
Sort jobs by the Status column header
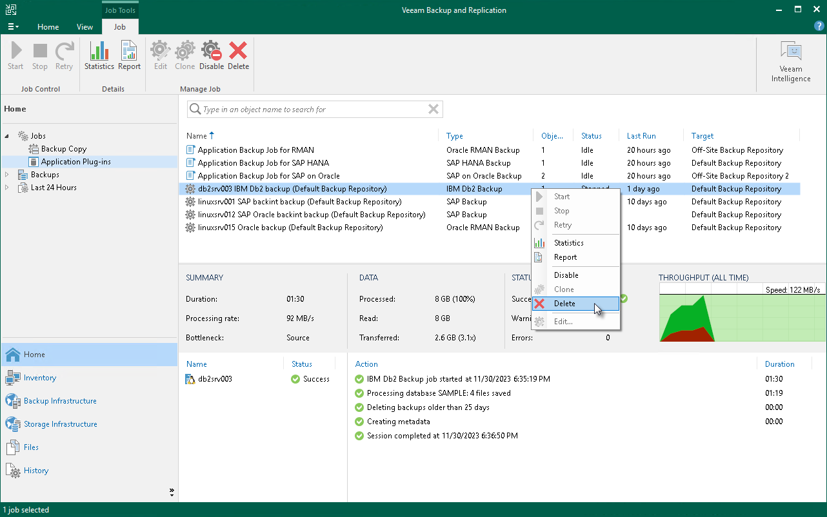(591, 136)
